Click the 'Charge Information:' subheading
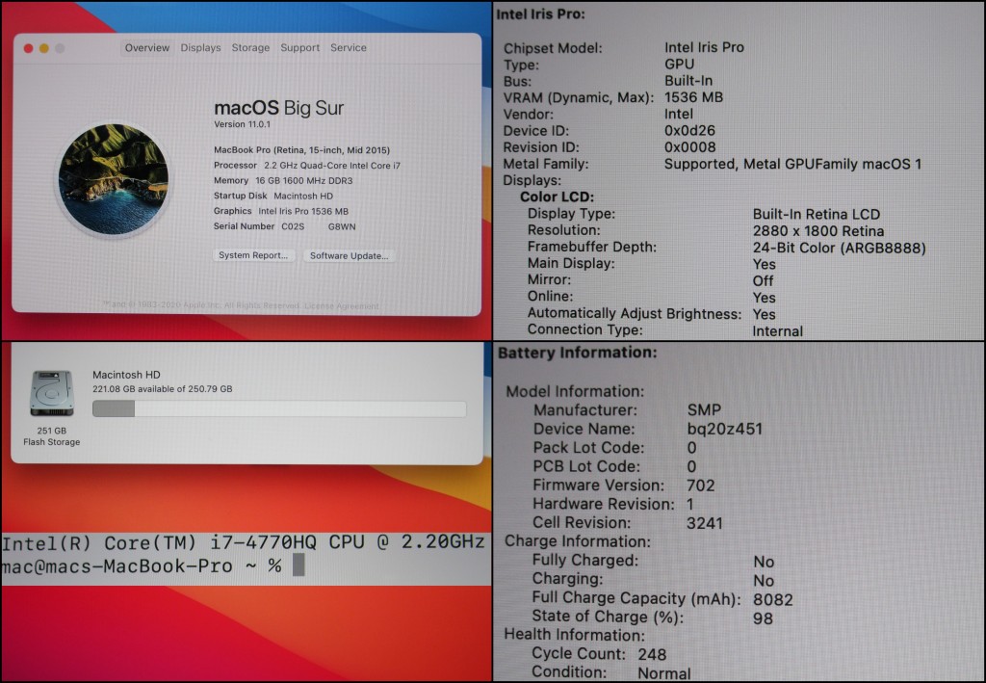This screenshot has height=683, width=986. tap(578, 541)
